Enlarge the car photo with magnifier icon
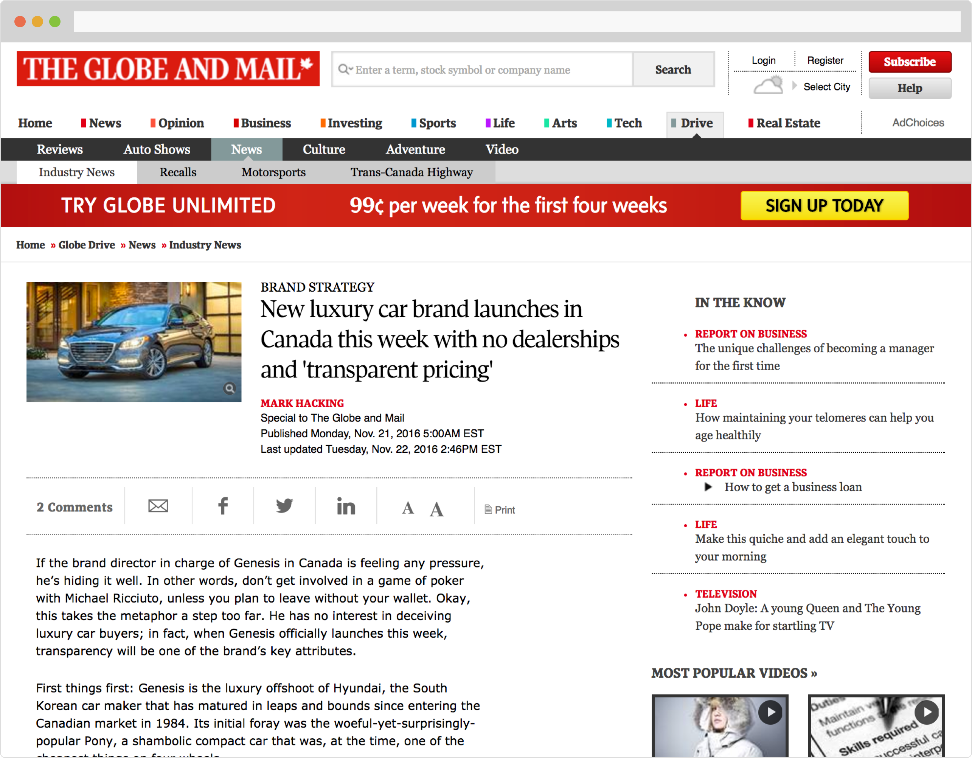This screenshot has height=758, width=972. pos(230,388)
